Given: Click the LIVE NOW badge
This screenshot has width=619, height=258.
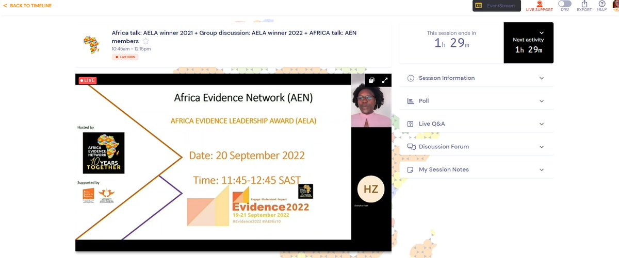Looking at the screenshot, I should point(125,57).
